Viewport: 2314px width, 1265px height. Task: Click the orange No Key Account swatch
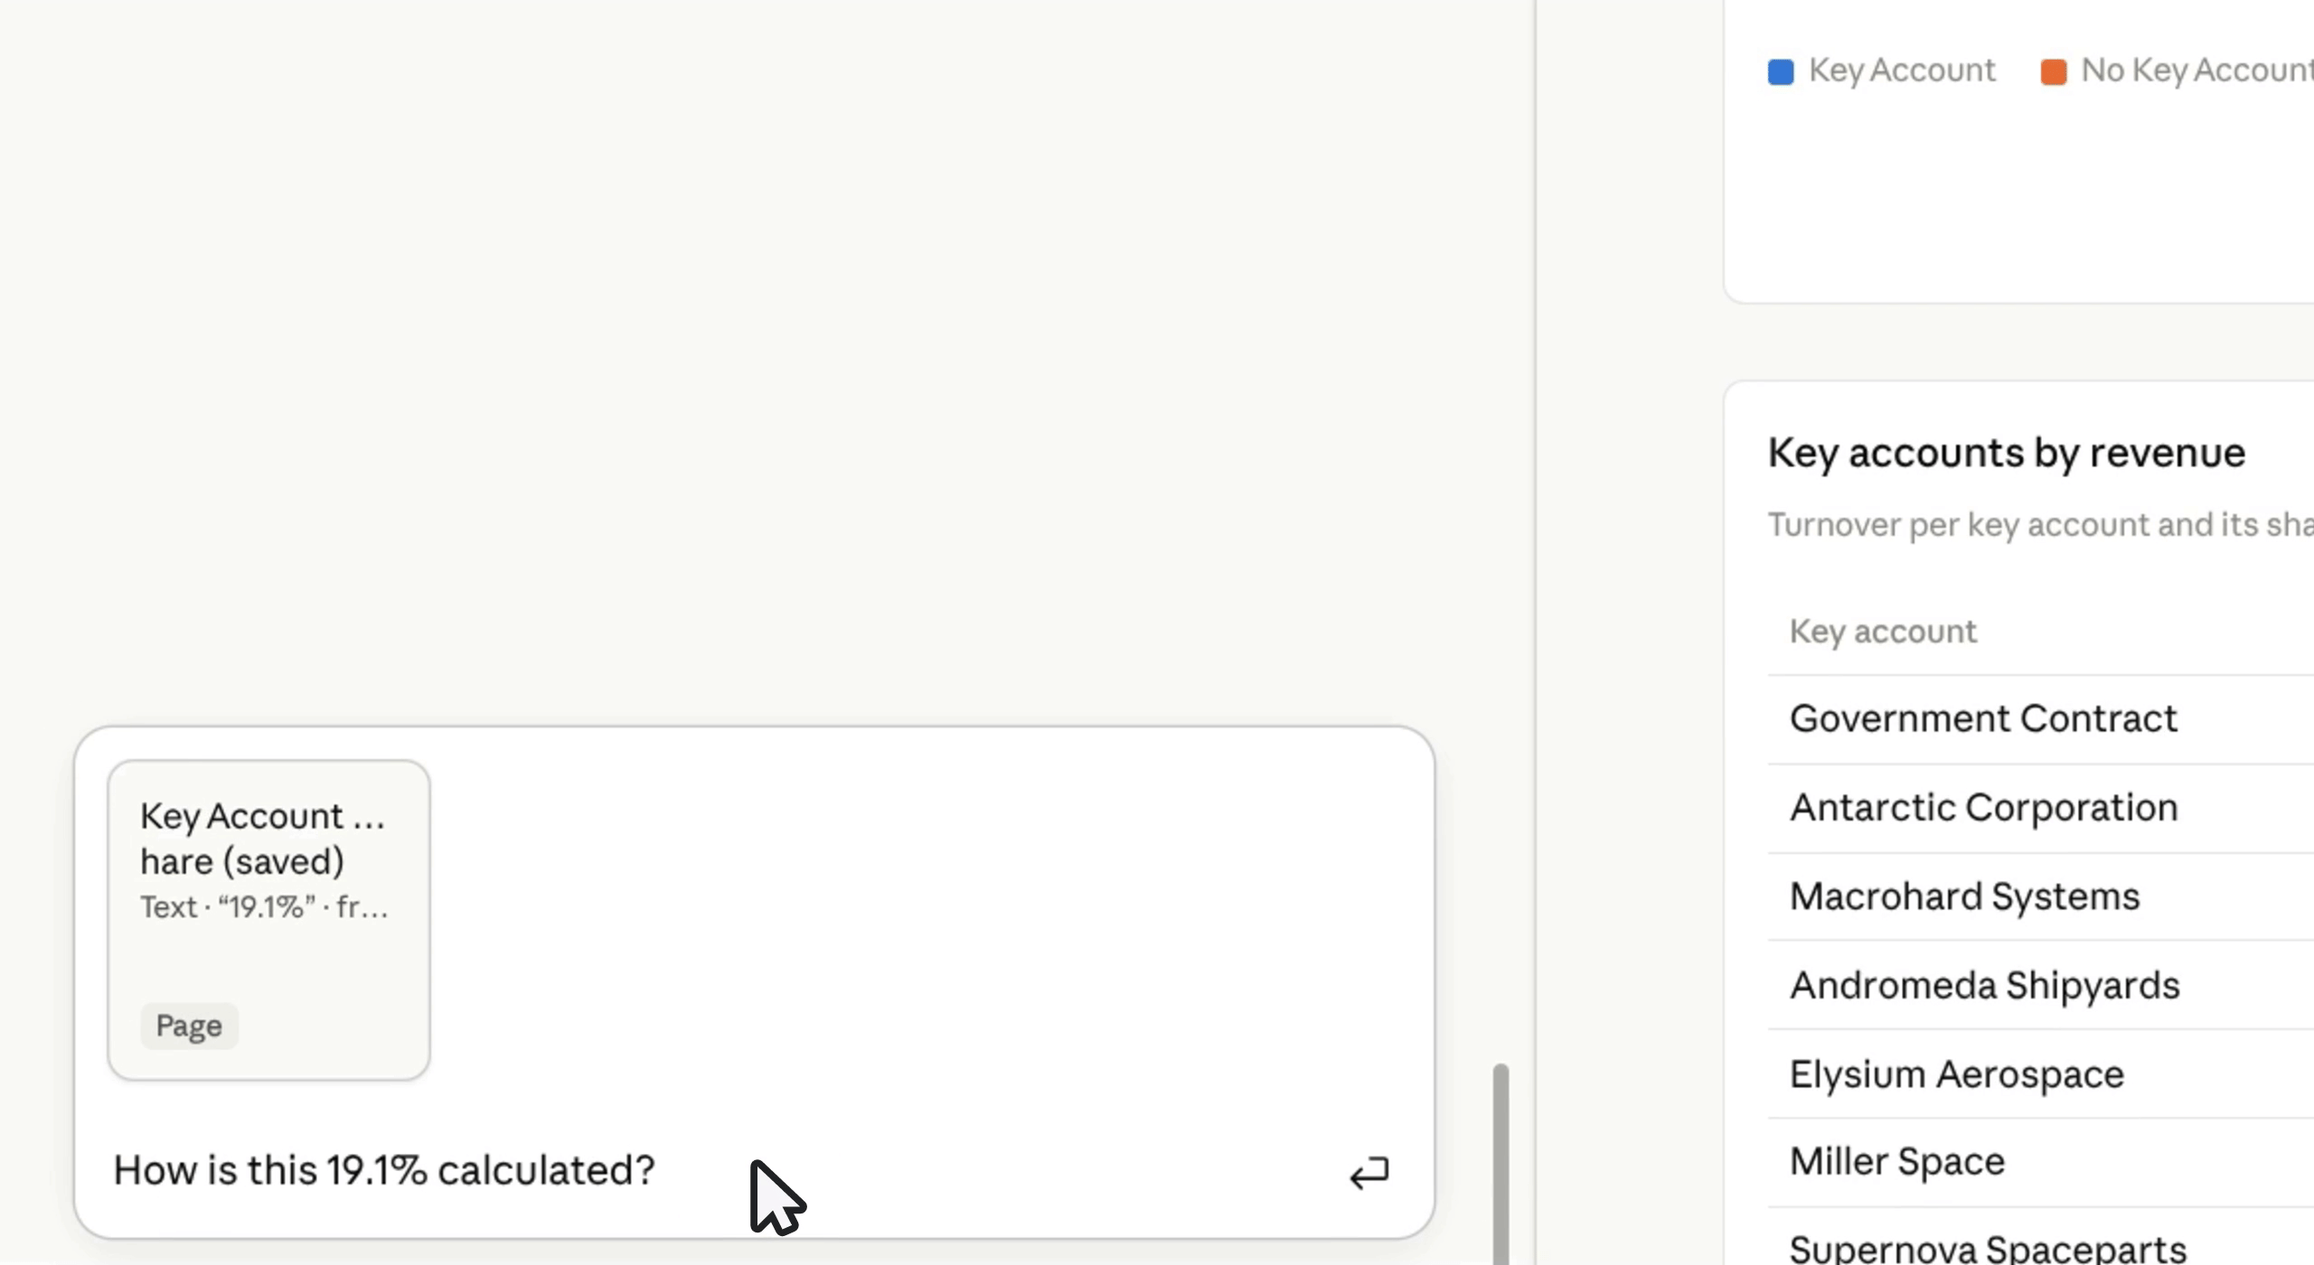(2053, 71)
